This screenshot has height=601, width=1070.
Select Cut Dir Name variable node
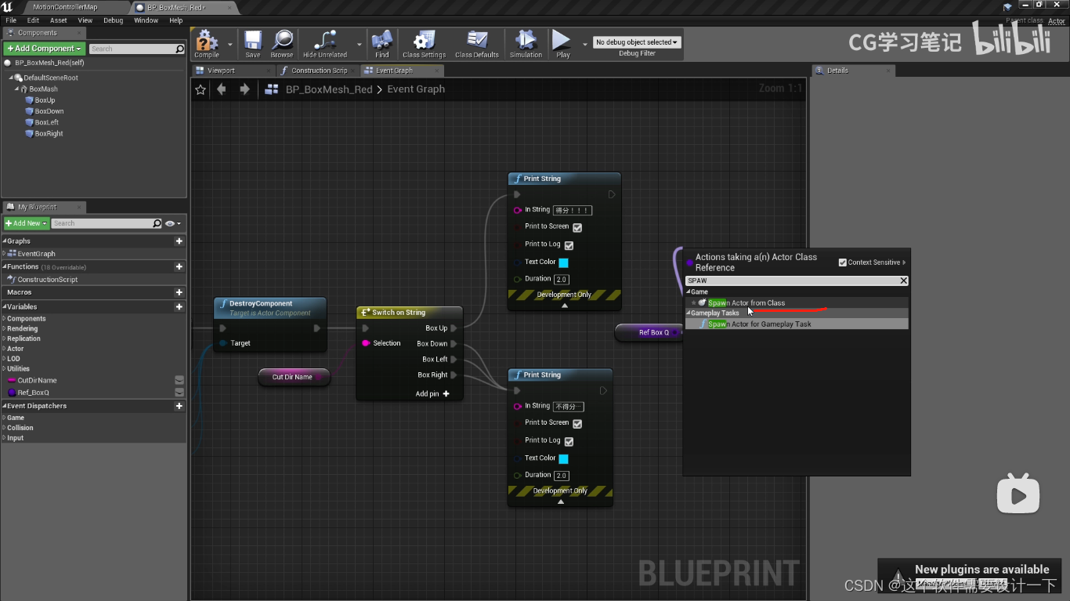[293, 377]
